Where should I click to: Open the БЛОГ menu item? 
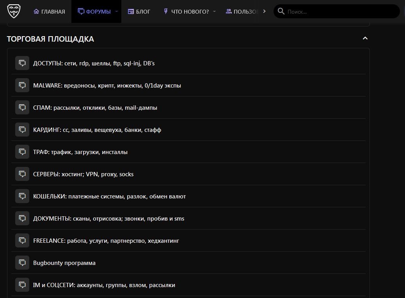[139, 12]
